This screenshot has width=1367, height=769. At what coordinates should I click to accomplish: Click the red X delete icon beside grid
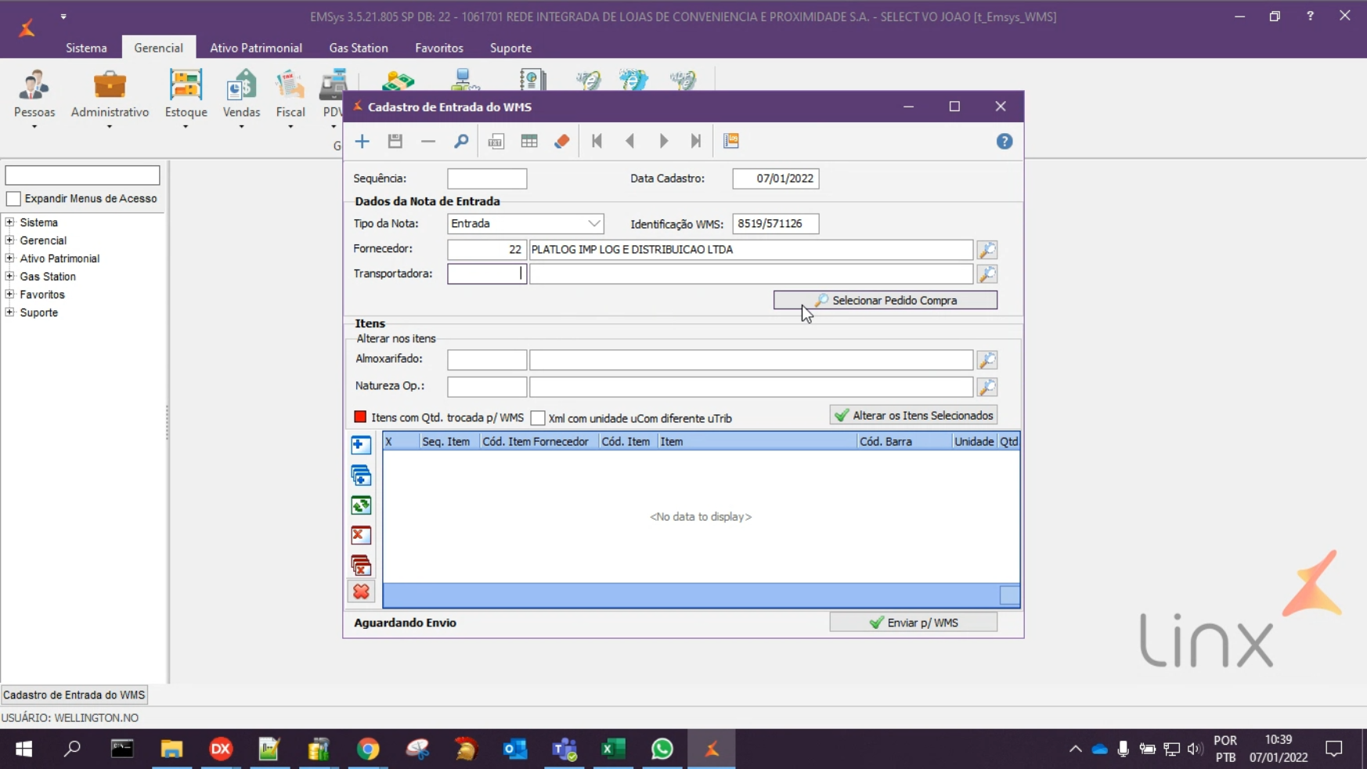click(x=361, y=591)
